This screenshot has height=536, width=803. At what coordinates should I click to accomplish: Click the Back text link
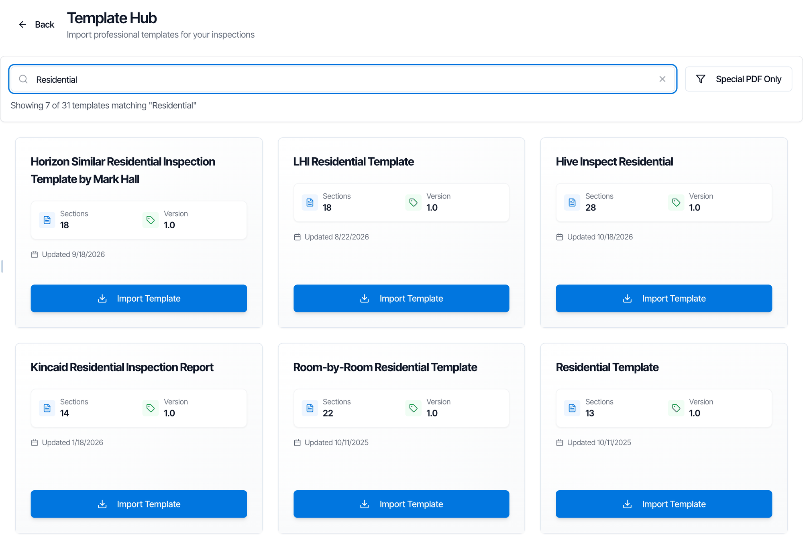coord(45,24)
